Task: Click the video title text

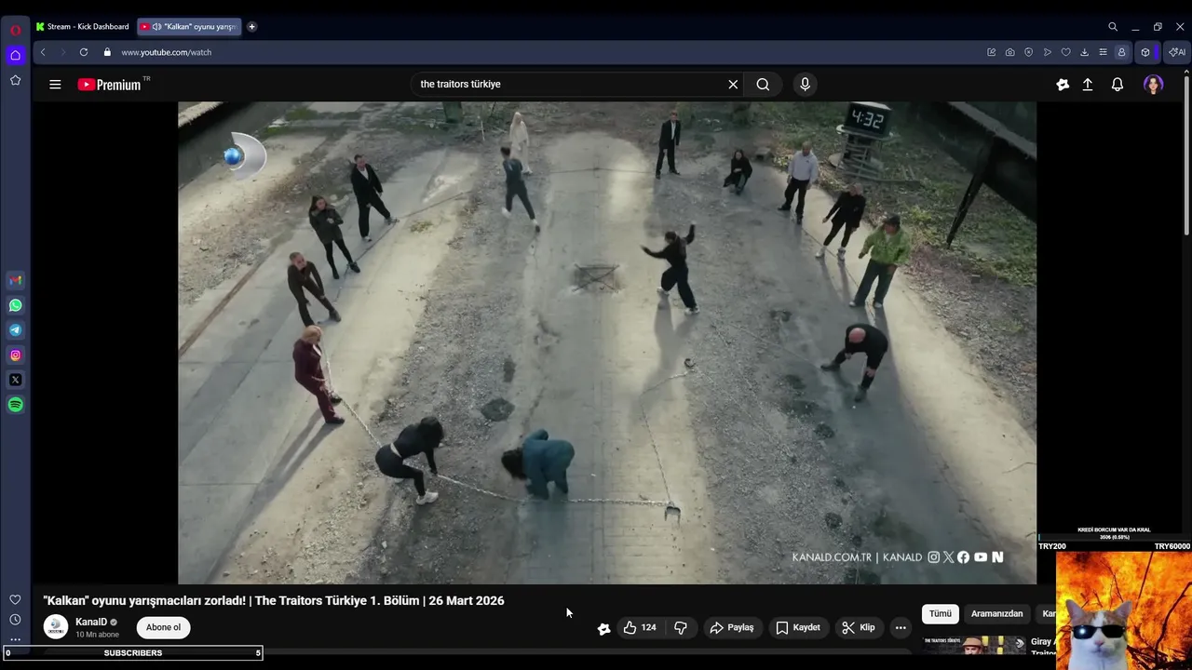Action: point(274,601)
